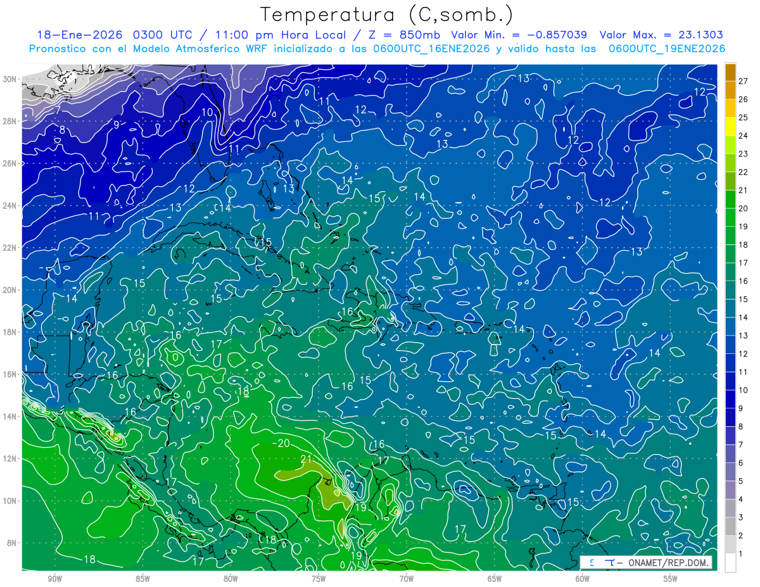
Task: Click the '80W' longitude axis label
Action: click(x=231, y=579)
